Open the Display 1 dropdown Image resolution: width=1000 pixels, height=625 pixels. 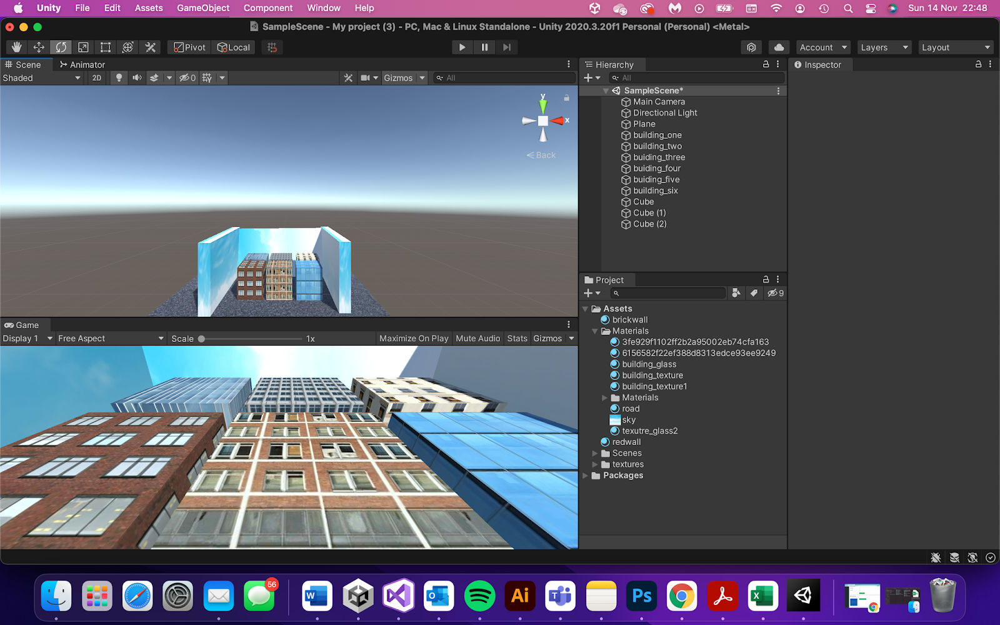point(27,339)
